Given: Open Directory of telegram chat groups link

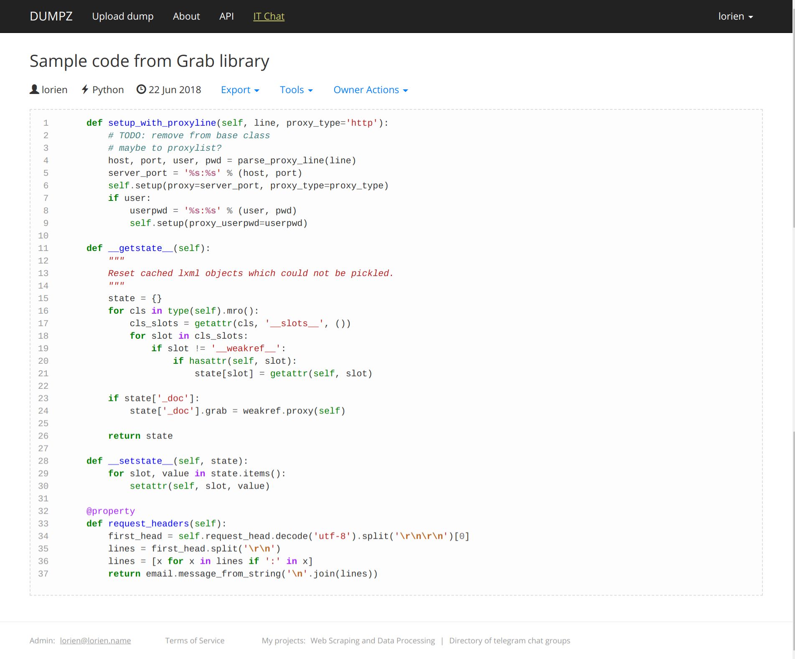Looking at the screenshot, I should pos(509,640).
